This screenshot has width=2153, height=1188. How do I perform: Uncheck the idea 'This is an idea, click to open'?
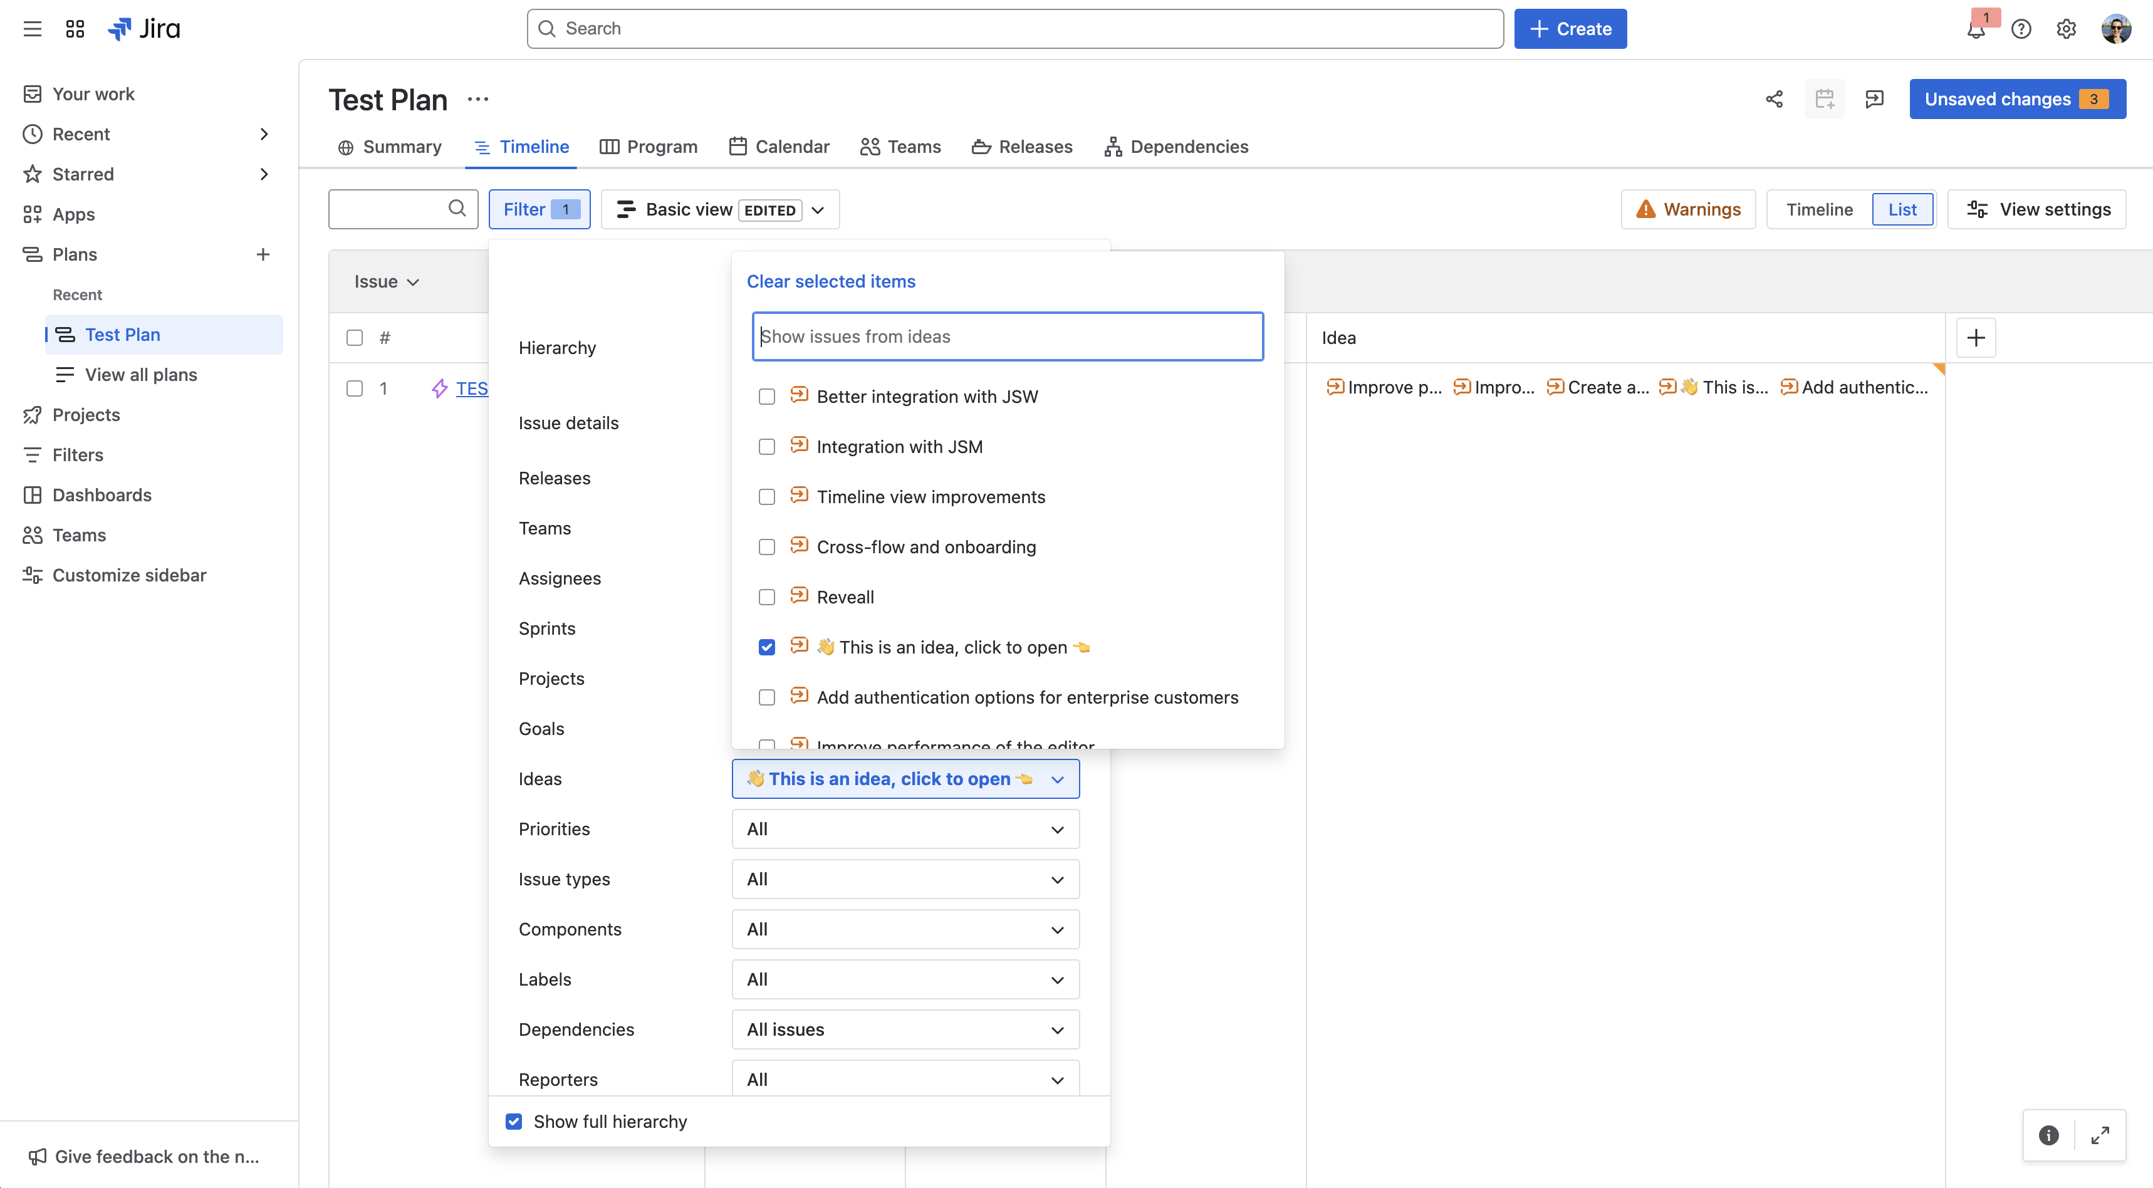(x=766, y=646)
